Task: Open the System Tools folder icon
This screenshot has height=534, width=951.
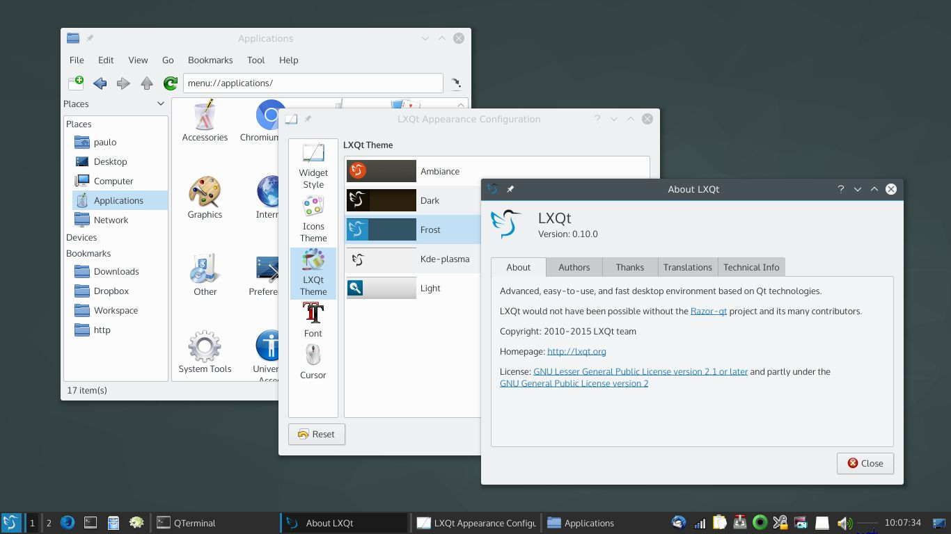Action: click(204, 346)
